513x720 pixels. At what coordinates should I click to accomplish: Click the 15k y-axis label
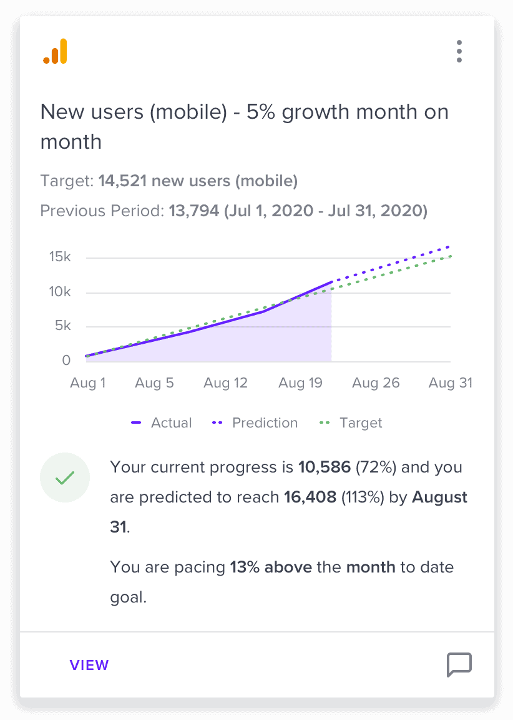[60, 256]
